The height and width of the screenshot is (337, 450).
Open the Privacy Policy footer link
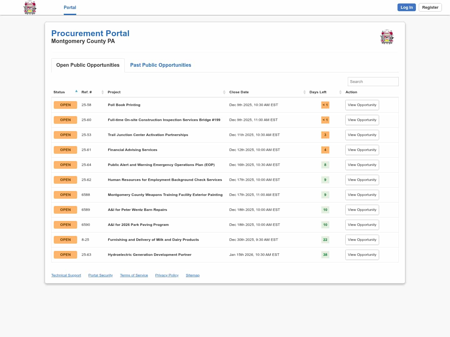(x=167, y=275)
